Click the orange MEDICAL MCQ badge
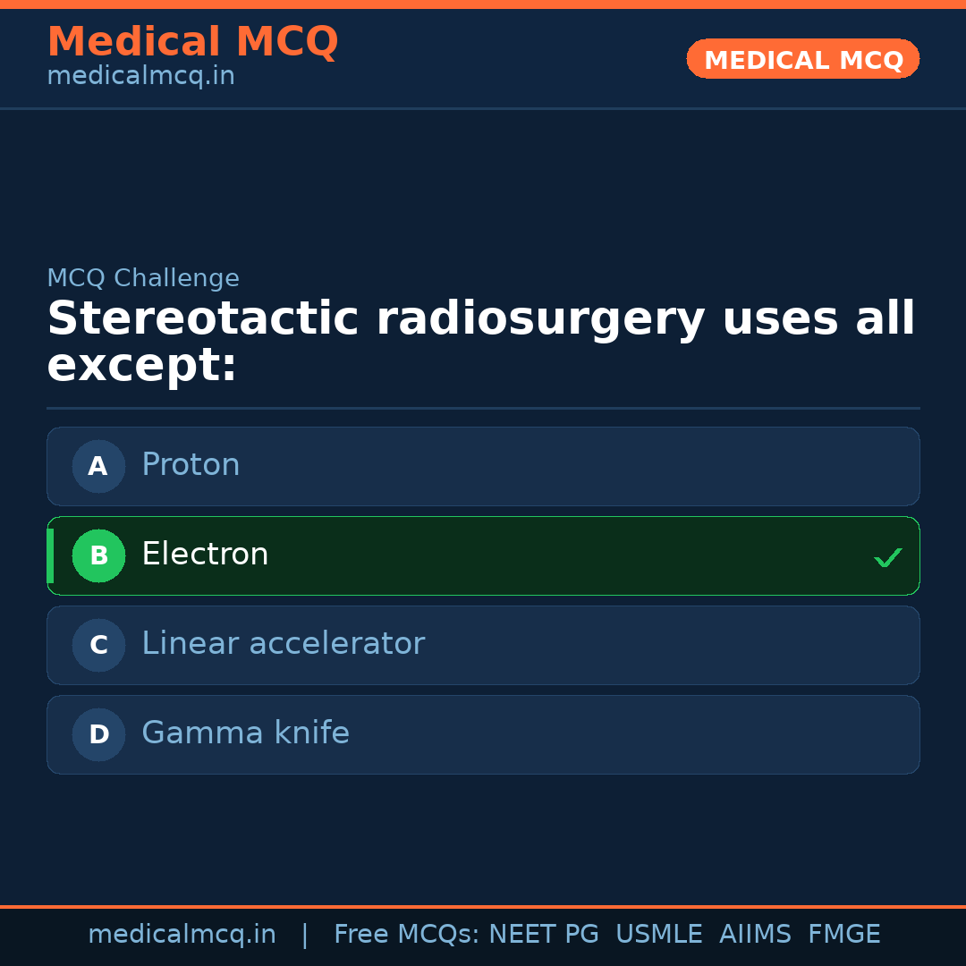The image size is (966, 966). point(802,59)
